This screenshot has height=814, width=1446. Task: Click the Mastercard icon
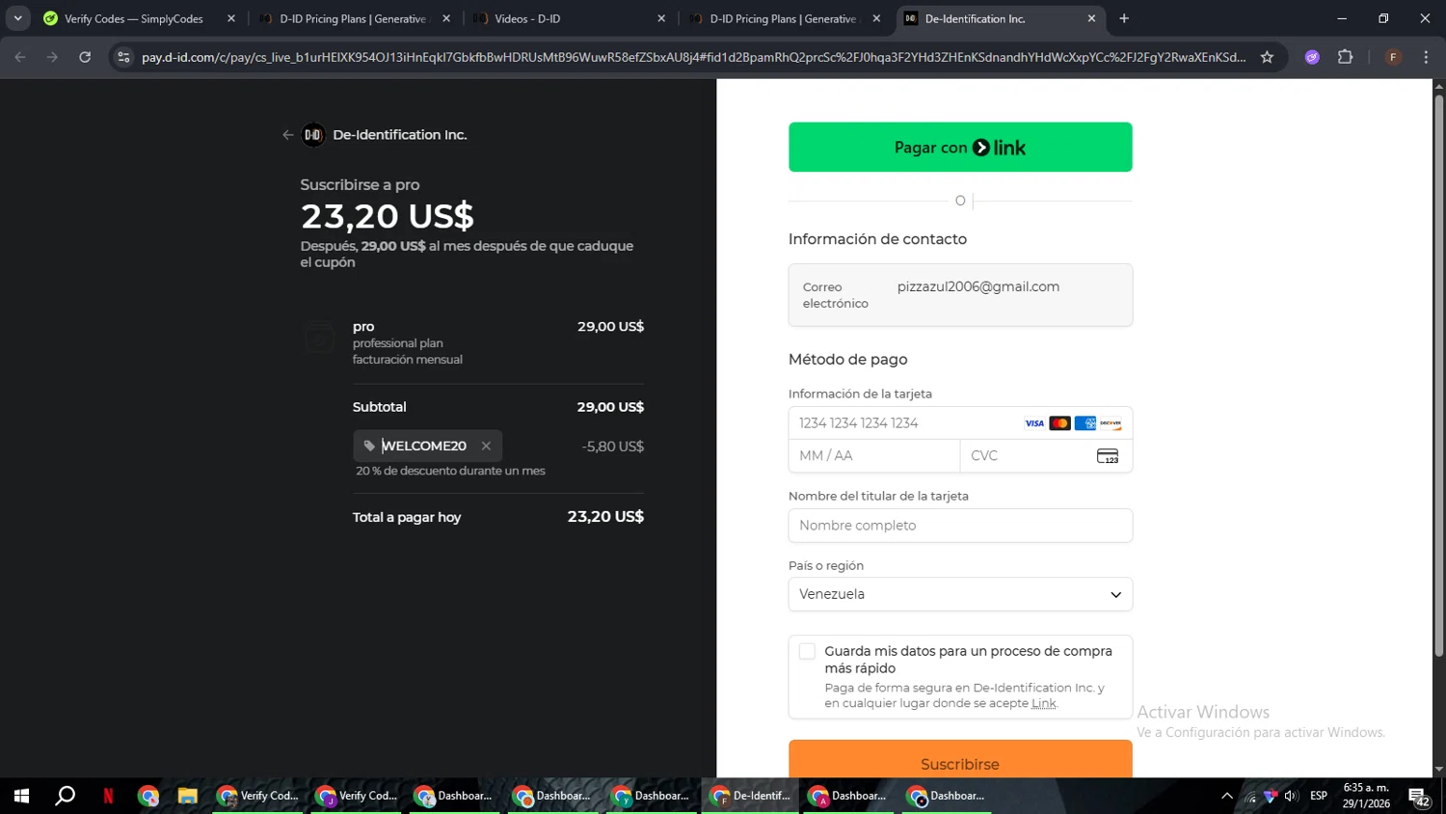pos(1059,423)
